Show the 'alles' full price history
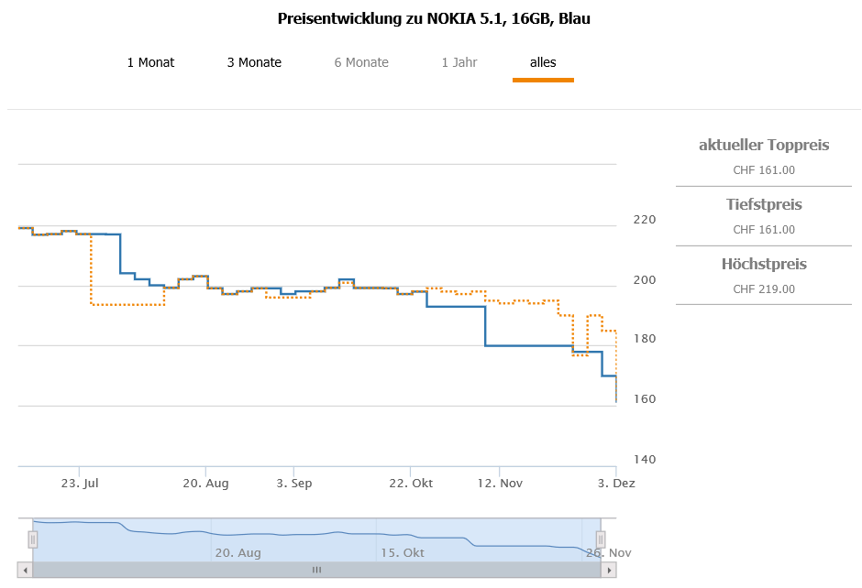The image size is (862, 588). (543, 62)
